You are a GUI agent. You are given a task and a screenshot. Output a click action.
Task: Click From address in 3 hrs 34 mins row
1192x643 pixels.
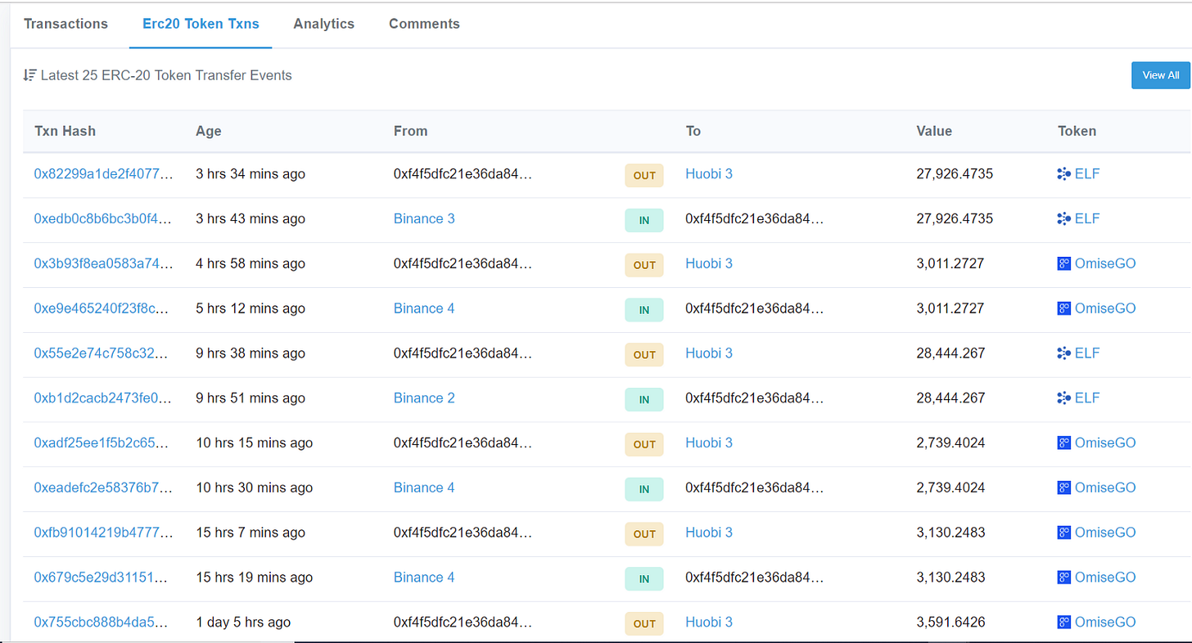(x=463, y=173)
